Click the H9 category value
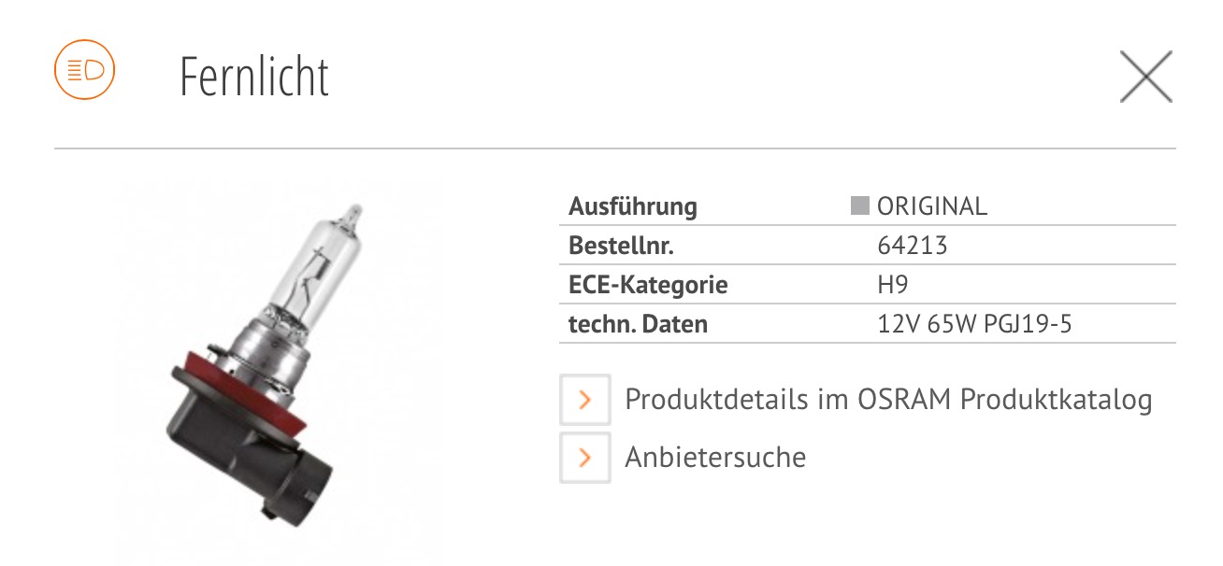The width and height of the screenshot is (1223, 566). click(893, 285)
